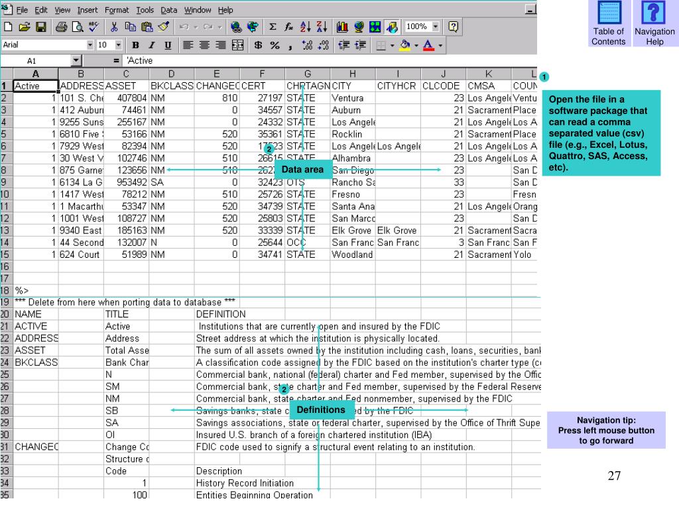Select row 9 header
This screenshot has width=679, height=509.
[x=5, y=182]
